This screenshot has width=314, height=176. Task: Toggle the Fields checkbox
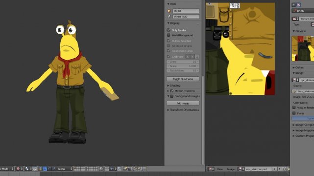pos(294,113)
